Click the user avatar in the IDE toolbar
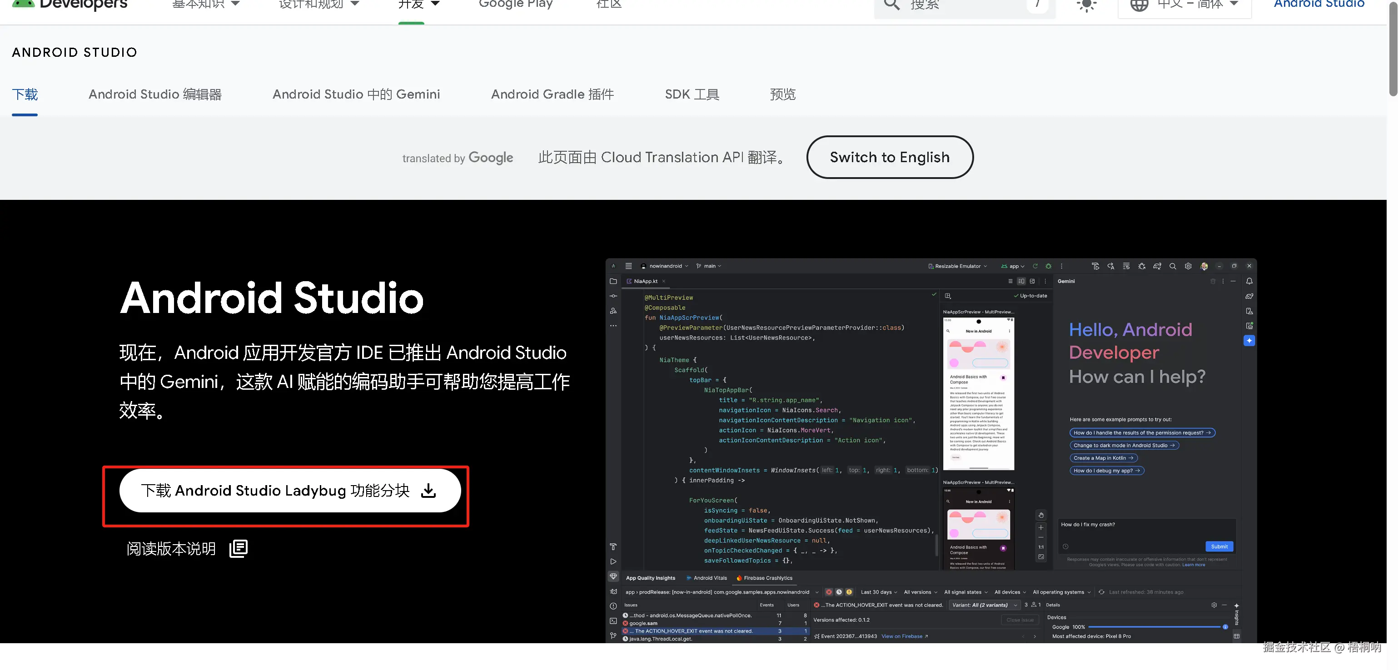The height and width of the screenshot is (670, 1398). pyautogui.click(x=1204, y=266)
